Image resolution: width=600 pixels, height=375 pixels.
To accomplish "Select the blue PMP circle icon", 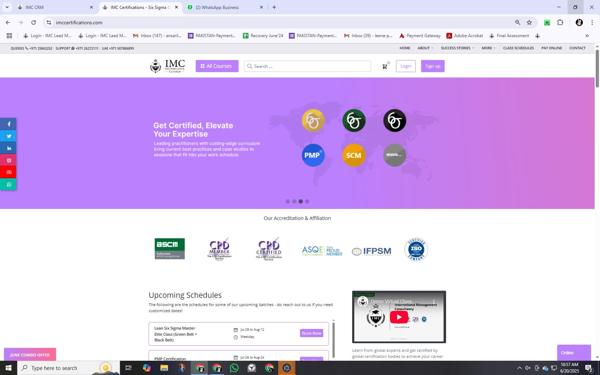I will coord(313,155).
